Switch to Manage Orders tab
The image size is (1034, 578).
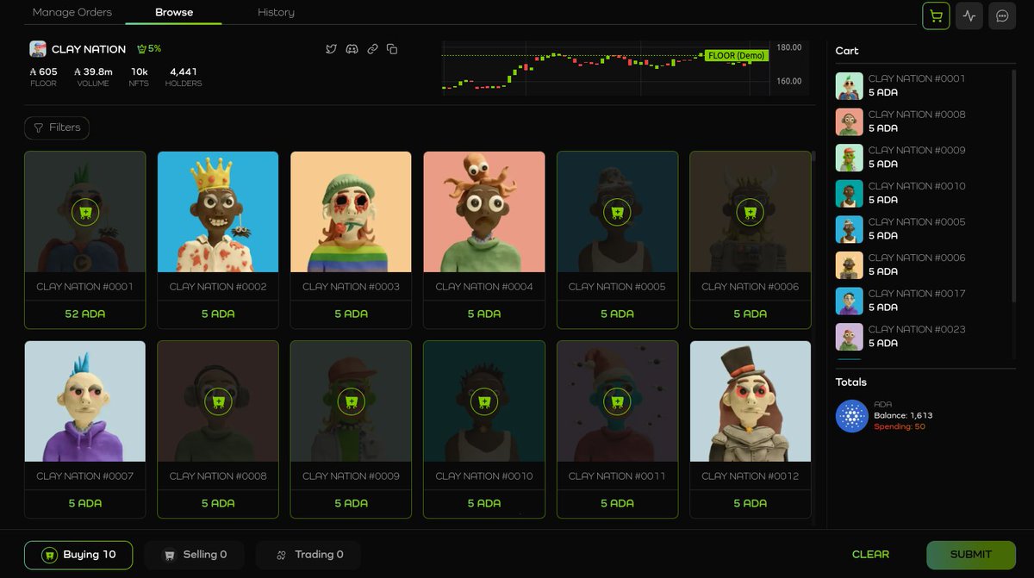coord(72,12)
